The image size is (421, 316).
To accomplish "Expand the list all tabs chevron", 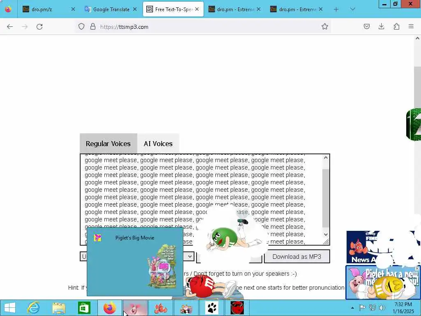I will [x=352, y=9].
